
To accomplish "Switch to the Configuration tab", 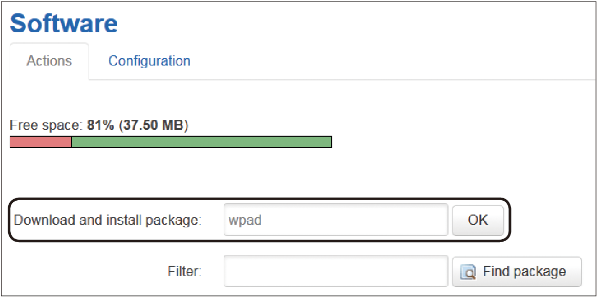I will (149, 60).
